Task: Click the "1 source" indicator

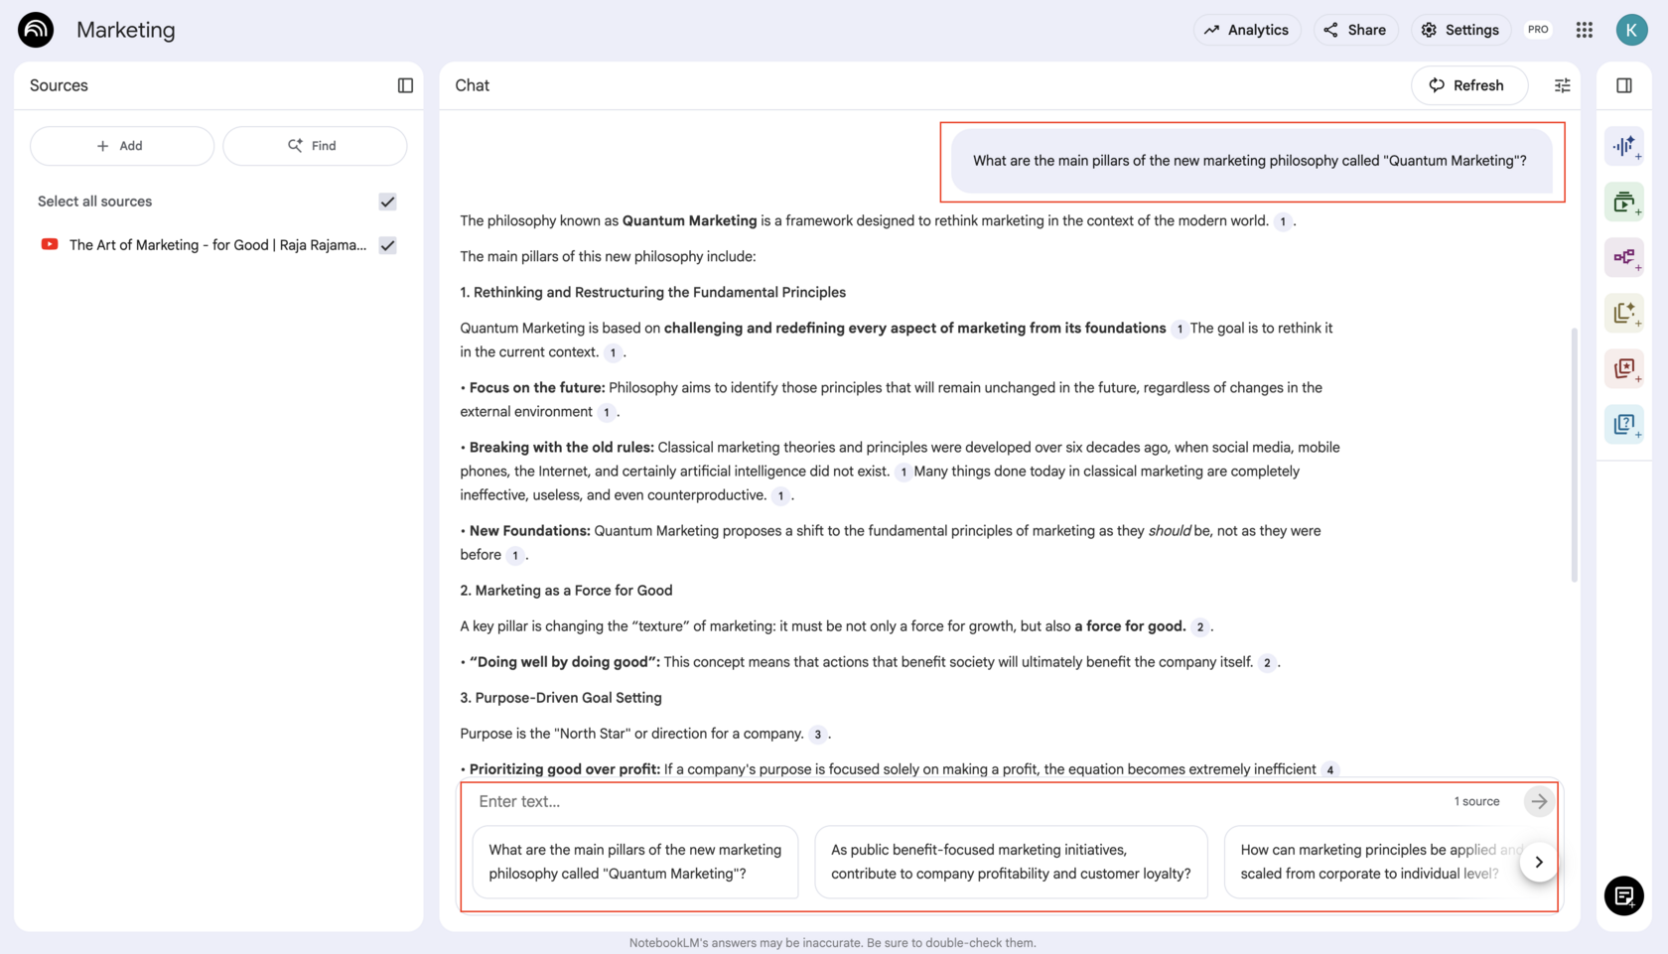Action: click(x=1476, y=801)
